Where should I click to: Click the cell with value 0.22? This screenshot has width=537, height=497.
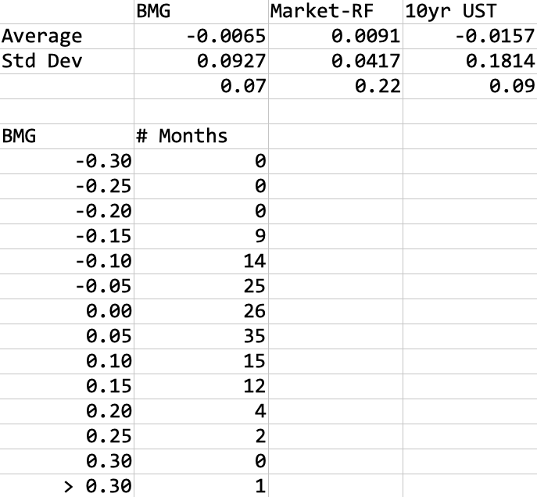[x=335, y=86]
